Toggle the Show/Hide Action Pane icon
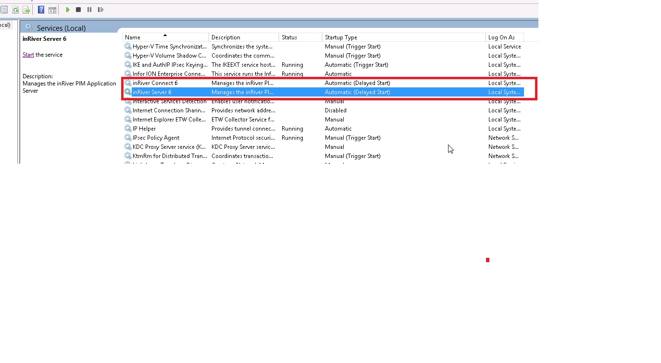The height and width of the screenshot is (363, 661). 52,10
